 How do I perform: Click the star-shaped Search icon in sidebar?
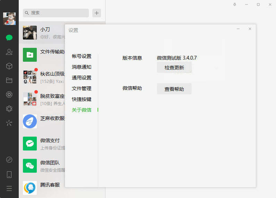(9, 123)
